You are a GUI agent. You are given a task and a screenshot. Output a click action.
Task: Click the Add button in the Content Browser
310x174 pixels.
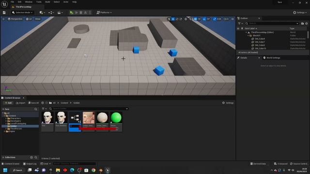(8, 103)
